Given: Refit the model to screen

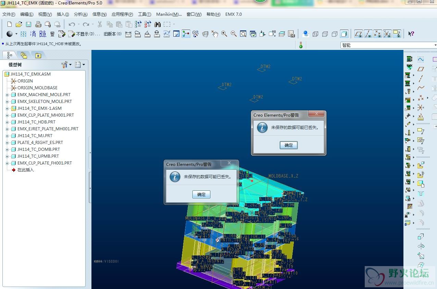Looking at the screenshot, I should click(x=244, y=34).
